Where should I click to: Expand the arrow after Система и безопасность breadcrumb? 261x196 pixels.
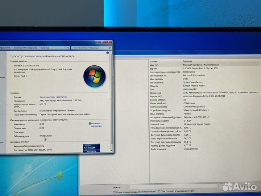tap(40, 48)
